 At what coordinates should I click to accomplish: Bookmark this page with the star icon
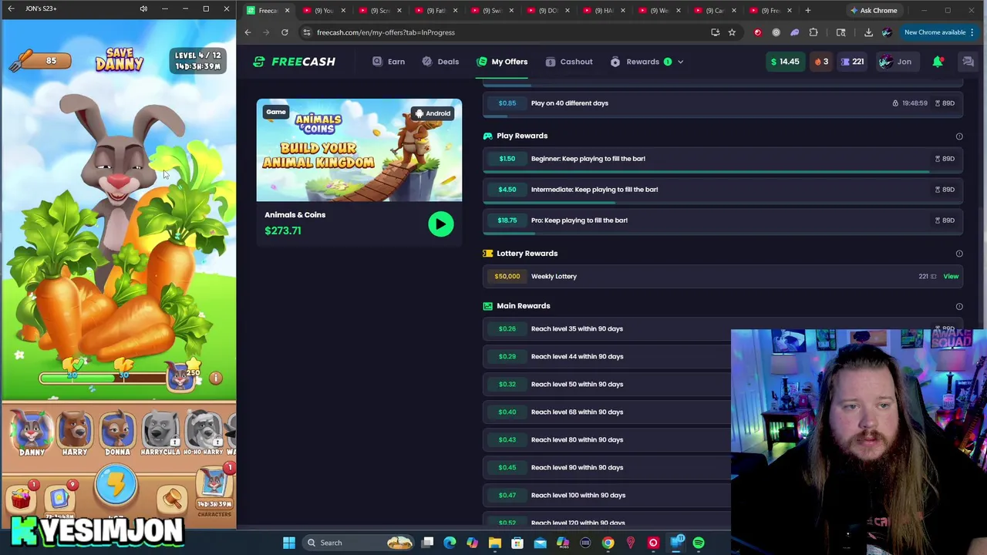point(732,32)
